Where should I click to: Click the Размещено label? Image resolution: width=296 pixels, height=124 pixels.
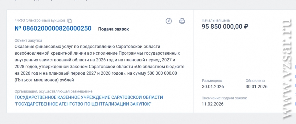(212, 81)
